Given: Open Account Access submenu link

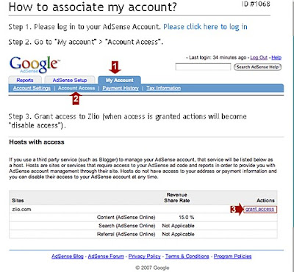Looking at the screenshot, I should coord(76,88).
